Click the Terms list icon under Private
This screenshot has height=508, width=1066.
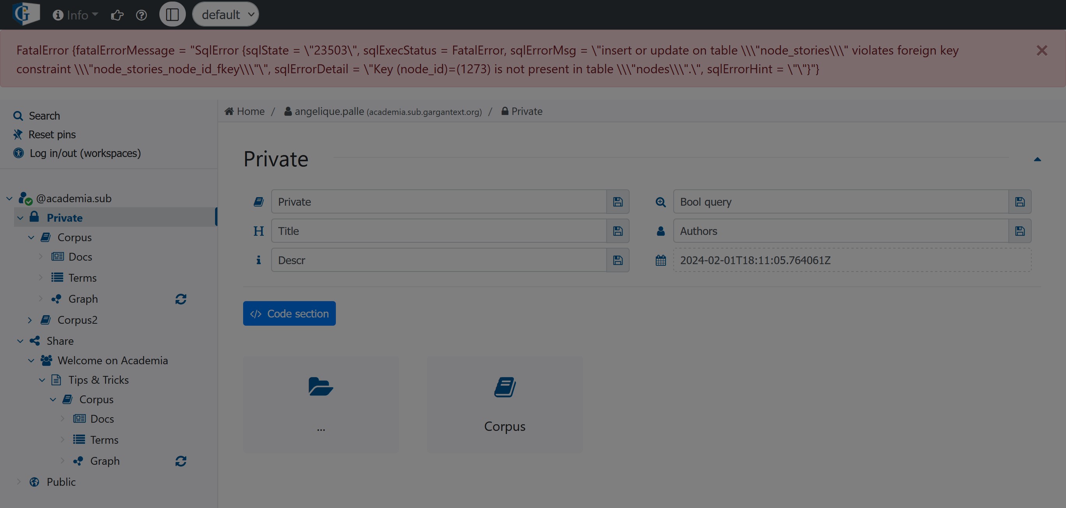(57, 277)
